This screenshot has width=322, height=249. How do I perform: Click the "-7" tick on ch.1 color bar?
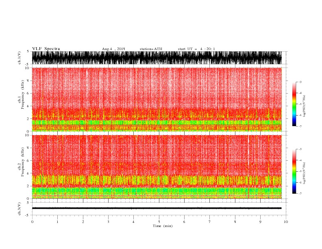point(300,126)
